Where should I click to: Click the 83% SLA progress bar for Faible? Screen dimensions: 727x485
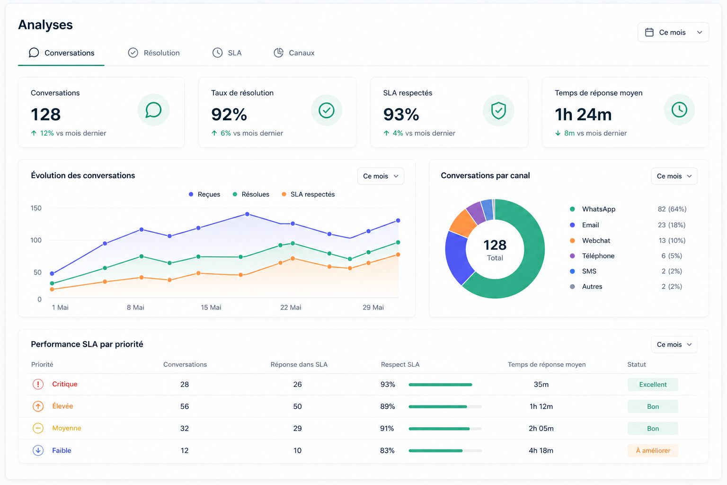pyautogui.click(x=445, y=450)
